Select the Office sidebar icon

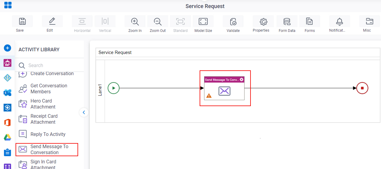[7, 123]
